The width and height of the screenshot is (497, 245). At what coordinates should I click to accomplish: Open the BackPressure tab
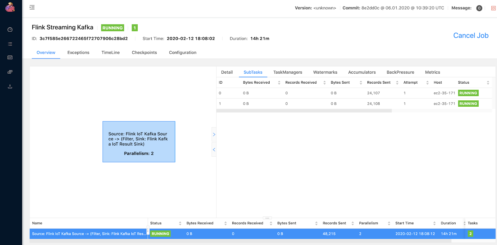pyautogui.click(x=400, y=72)
